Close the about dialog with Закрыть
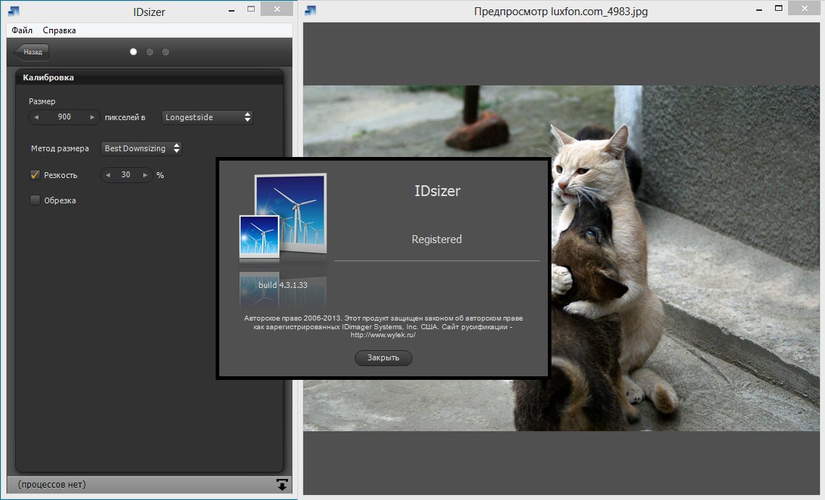825x500 pixels. point(383,358)
